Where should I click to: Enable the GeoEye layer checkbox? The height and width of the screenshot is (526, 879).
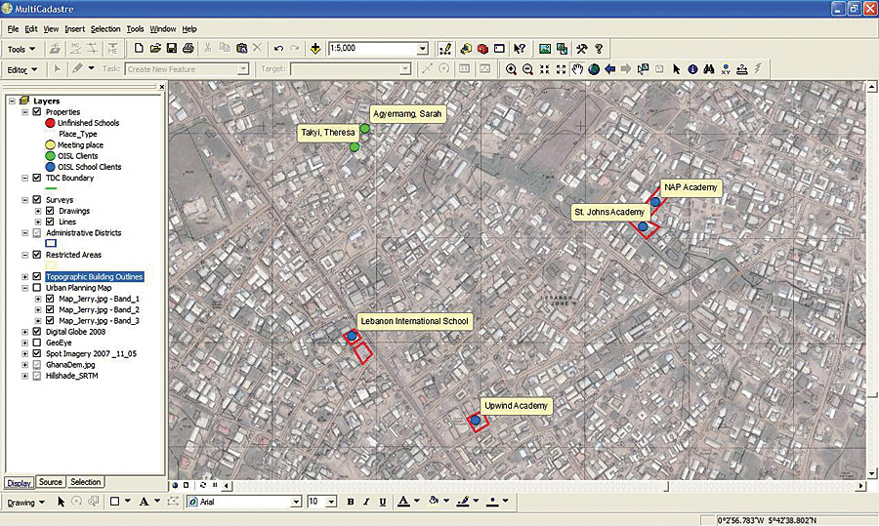click(37, 343)
